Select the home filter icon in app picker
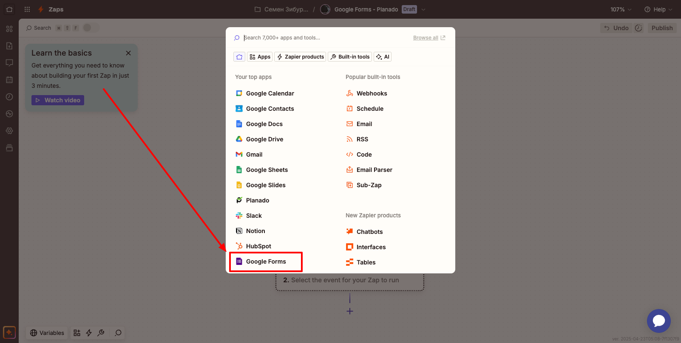The image size is (681, 343). [x=239, y=57]
